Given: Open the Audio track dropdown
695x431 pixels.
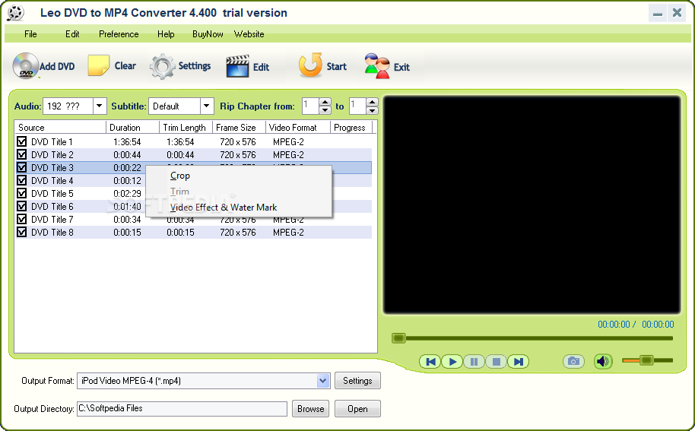Looking at the screenshot, I should point(100,106).
